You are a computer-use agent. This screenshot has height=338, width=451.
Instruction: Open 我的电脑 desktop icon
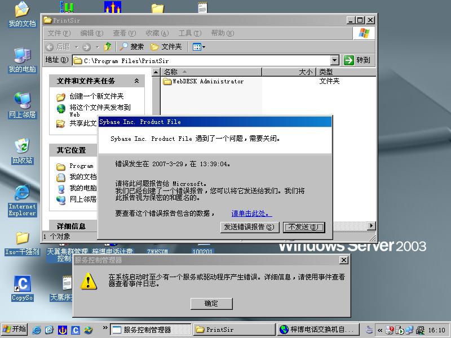tap(22, 60)
